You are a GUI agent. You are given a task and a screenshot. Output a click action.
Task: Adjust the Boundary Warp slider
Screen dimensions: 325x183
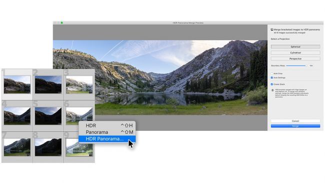point(296,66)
